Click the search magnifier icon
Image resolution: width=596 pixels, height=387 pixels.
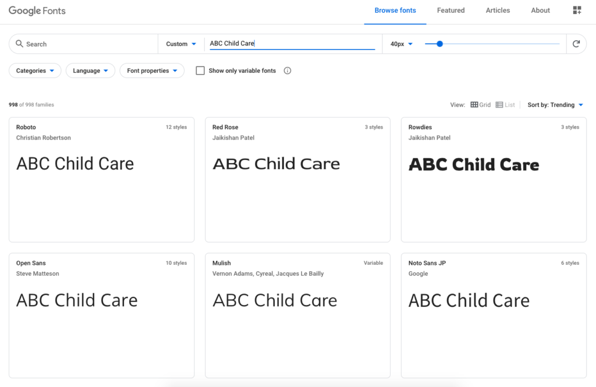tap(19, 44)
